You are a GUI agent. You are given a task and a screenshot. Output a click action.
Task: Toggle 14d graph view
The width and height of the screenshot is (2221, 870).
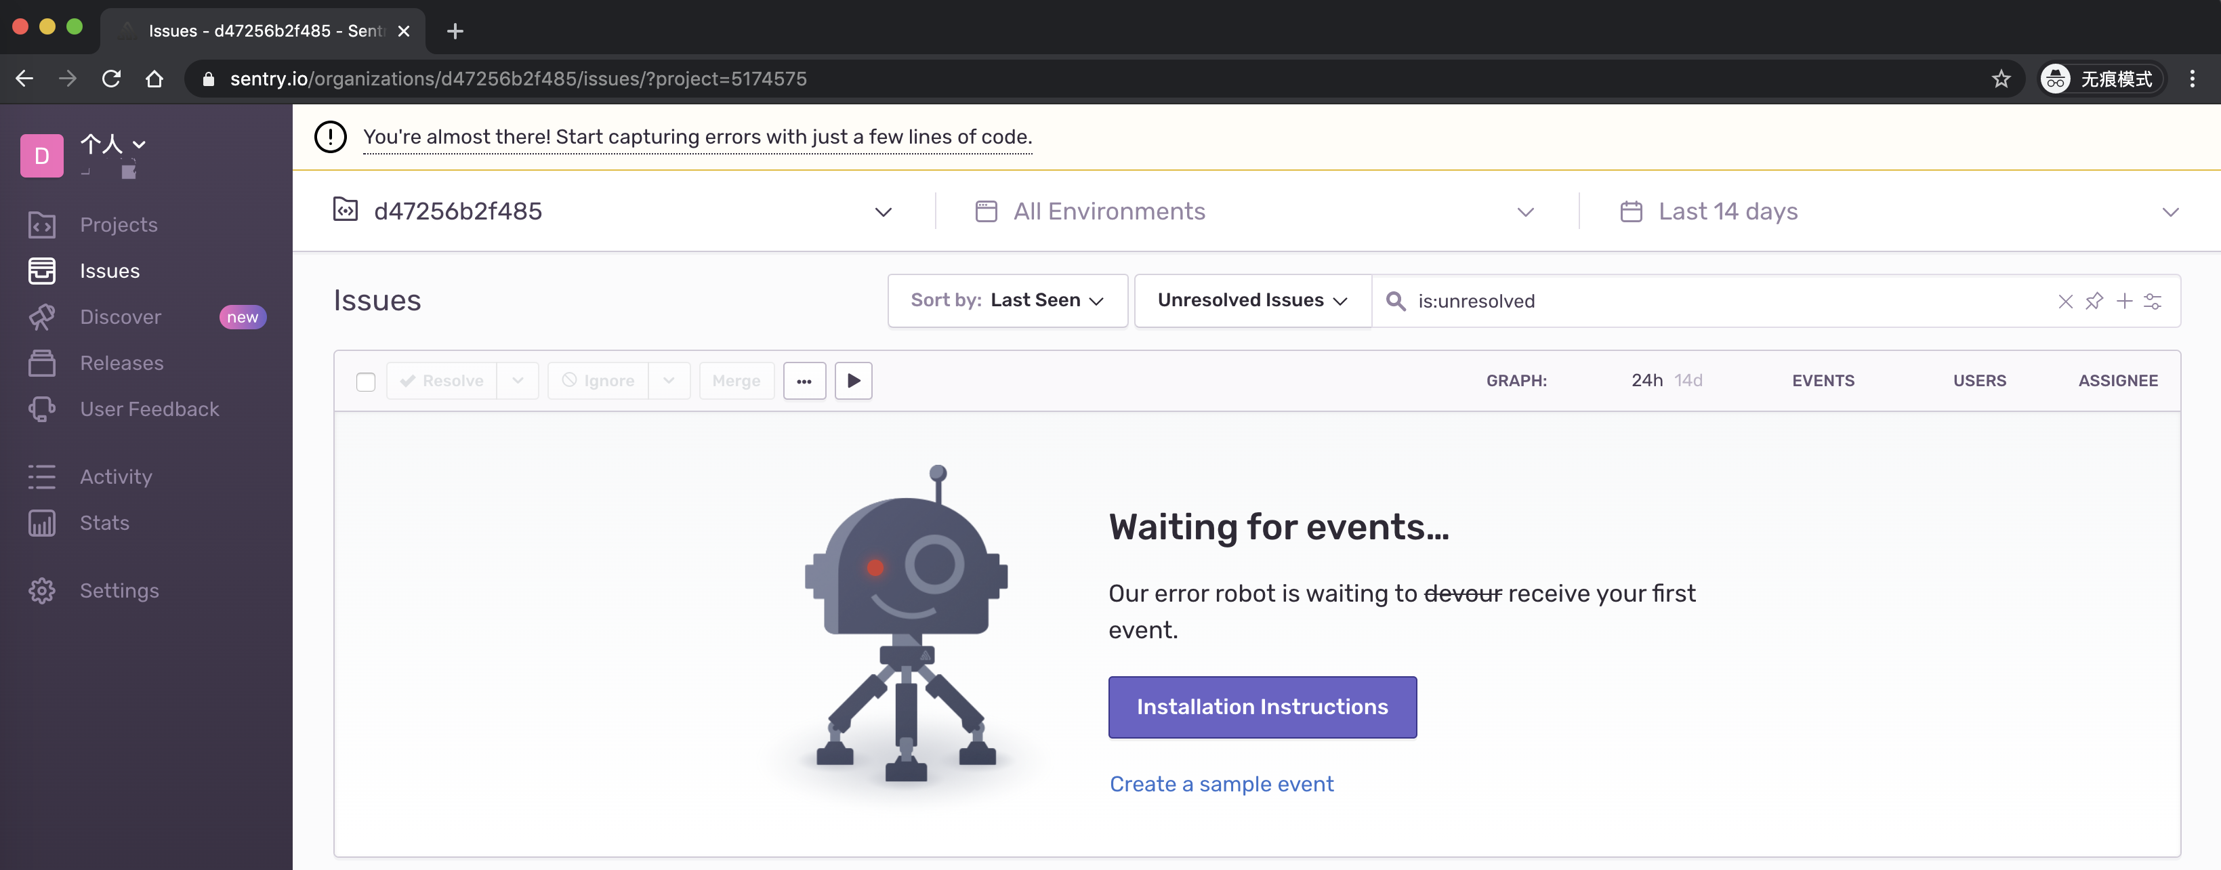[1688, 379]
